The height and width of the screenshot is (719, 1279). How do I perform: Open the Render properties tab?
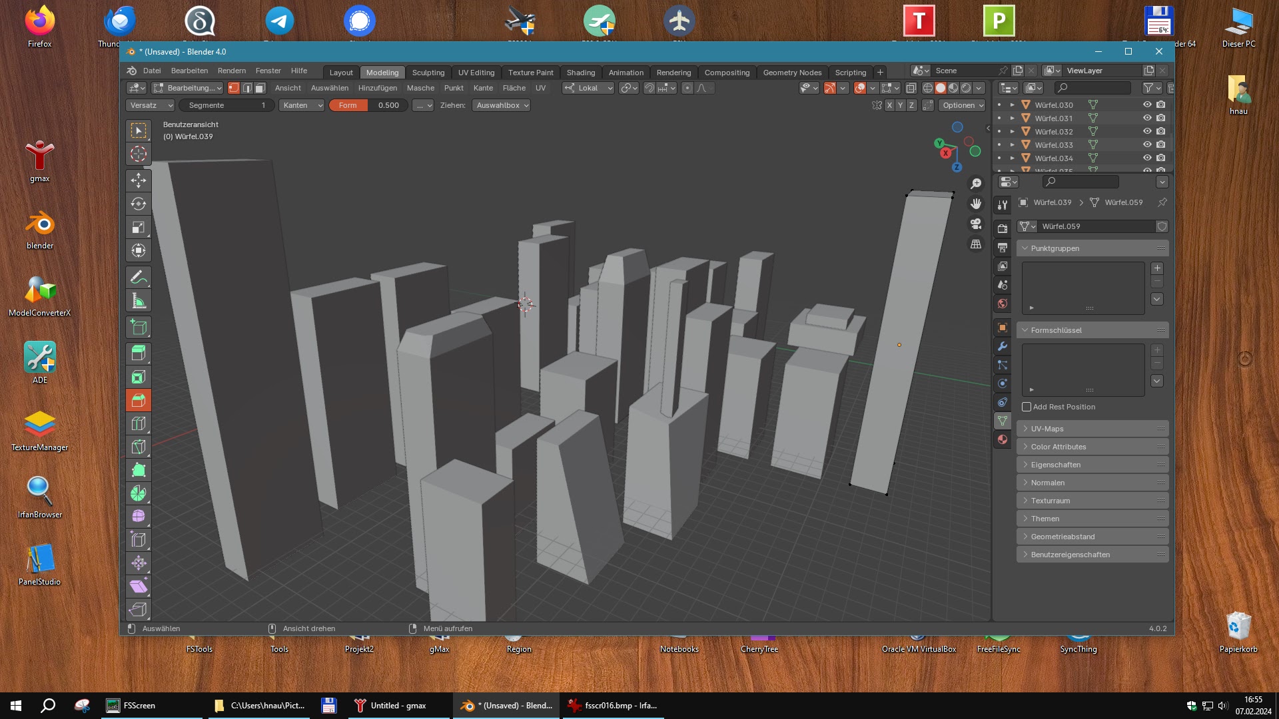pos(1003,228)
